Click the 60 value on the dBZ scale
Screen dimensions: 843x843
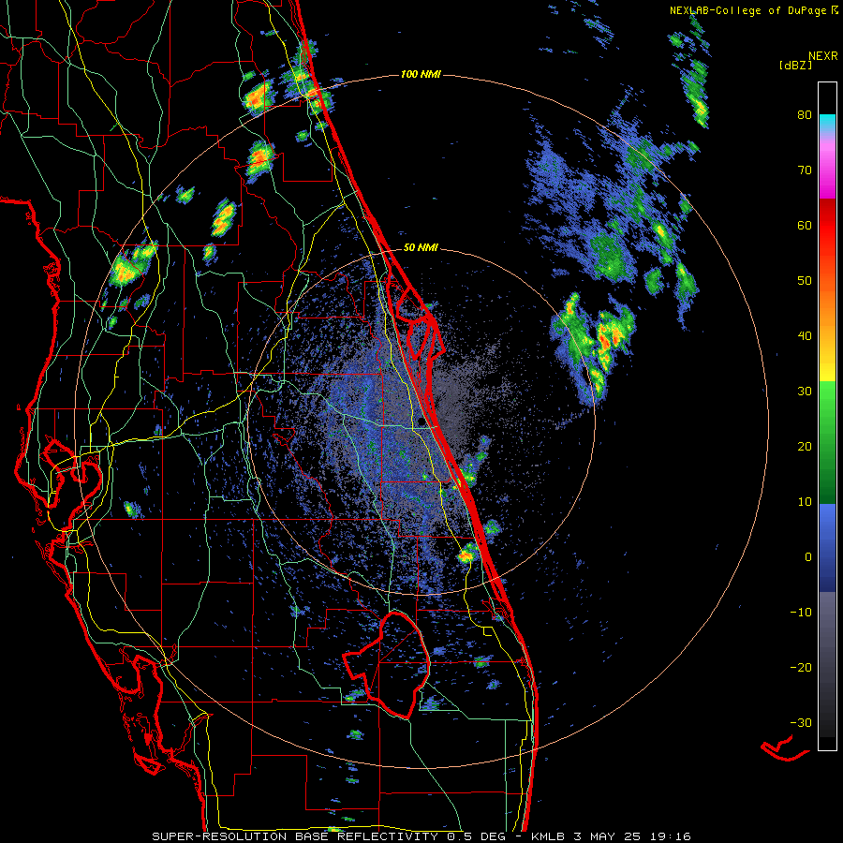(x=805, y=225)
